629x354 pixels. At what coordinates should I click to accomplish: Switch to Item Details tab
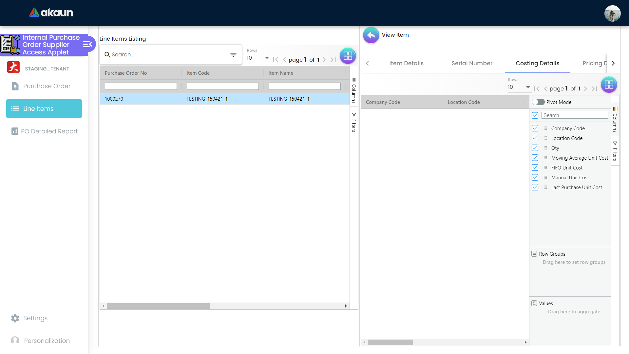tap(406, 63)
